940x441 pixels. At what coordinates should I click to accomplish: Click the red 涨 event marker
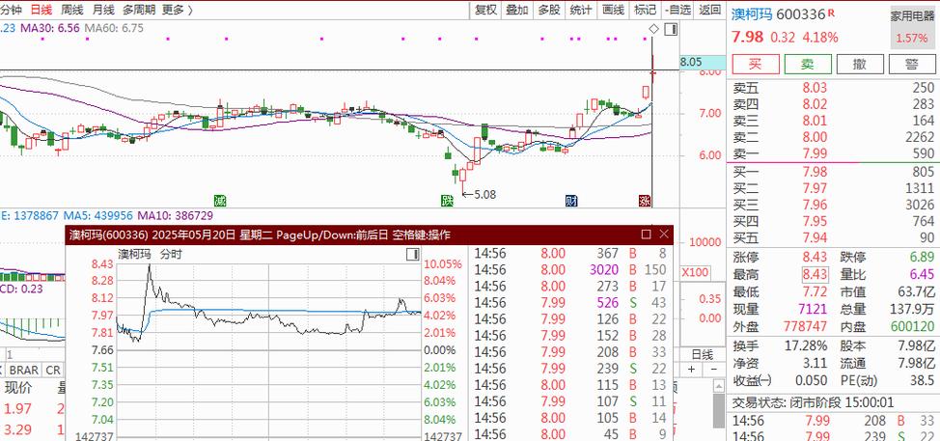[x=645, y=201]
